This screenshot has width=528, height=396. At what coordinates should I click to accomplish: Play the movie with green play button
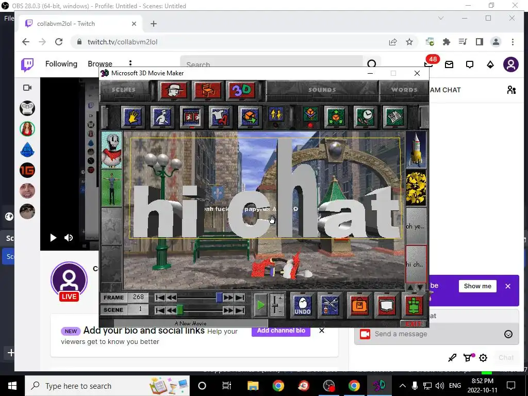(x=260, y=305)
